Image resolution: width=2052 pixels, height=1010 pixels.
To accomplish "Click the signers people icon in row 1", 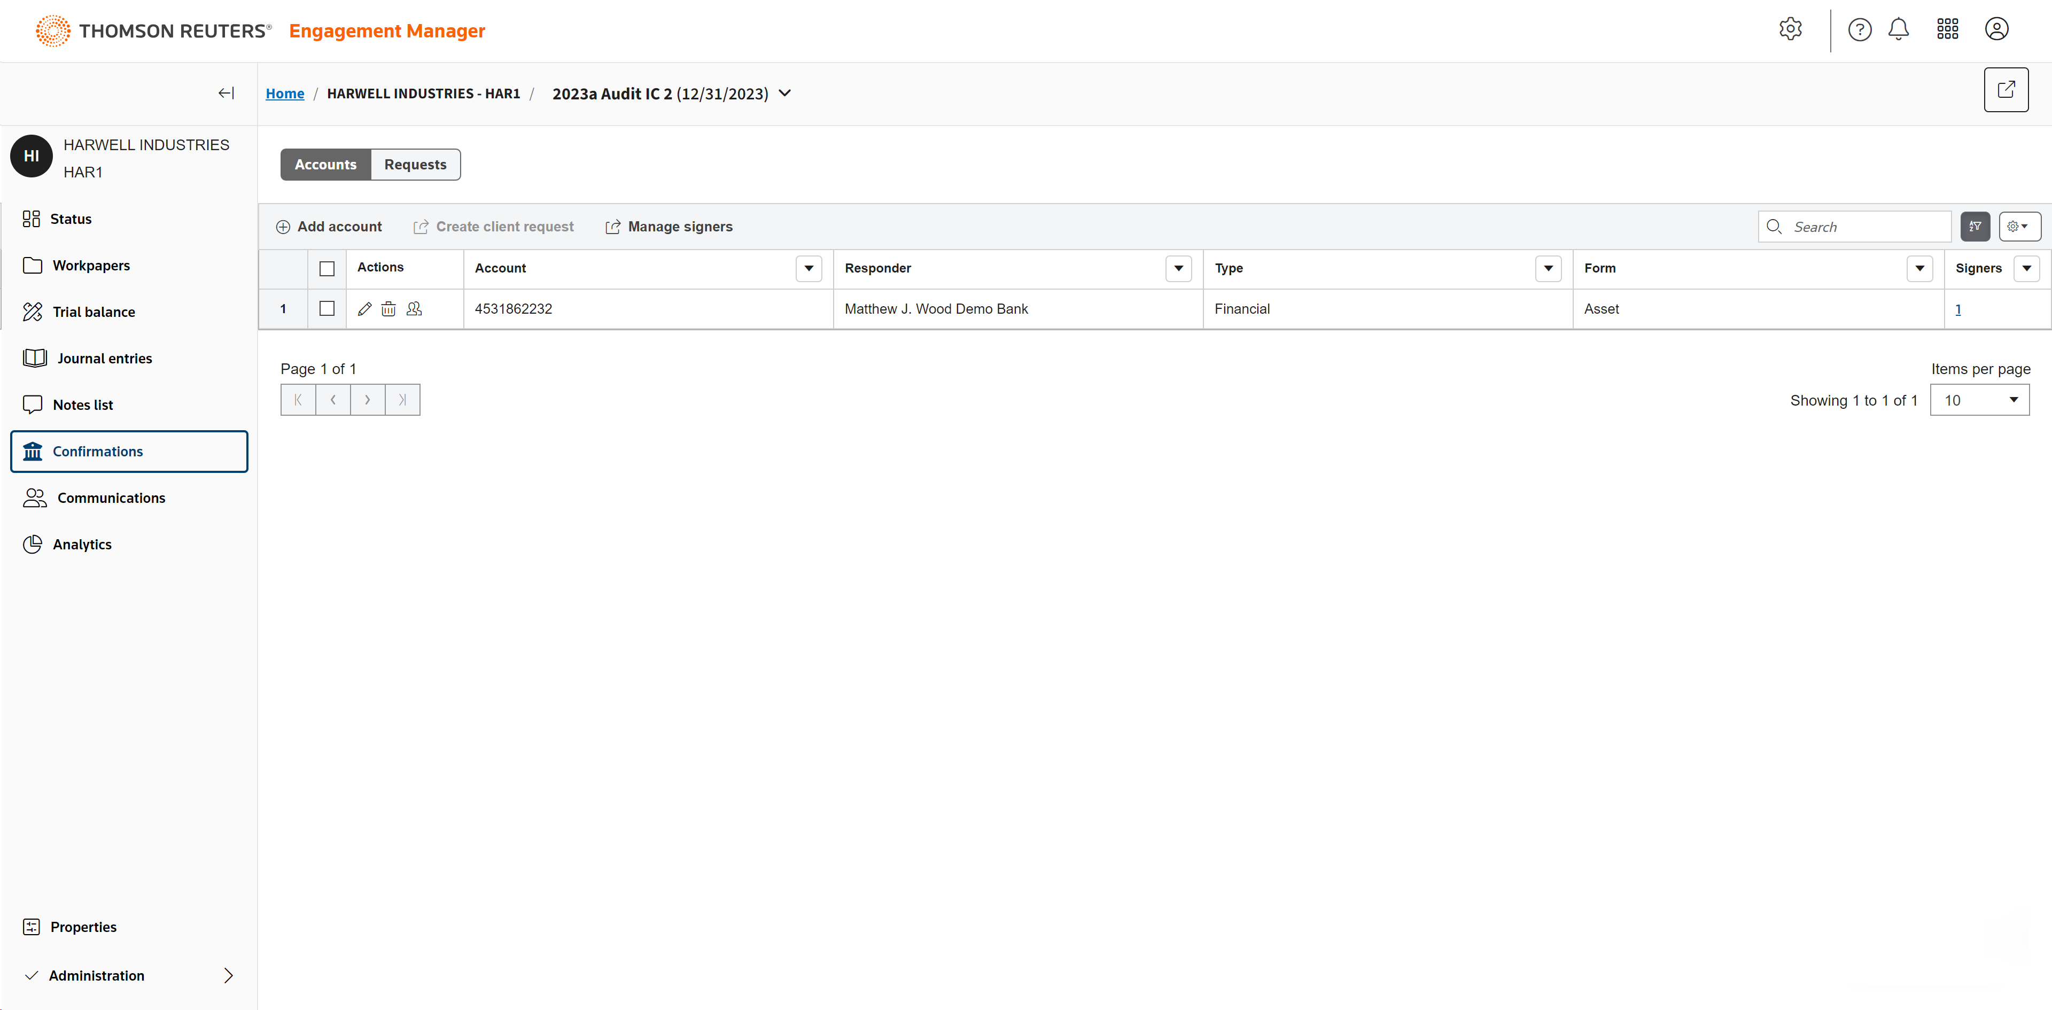I will 414,309.
